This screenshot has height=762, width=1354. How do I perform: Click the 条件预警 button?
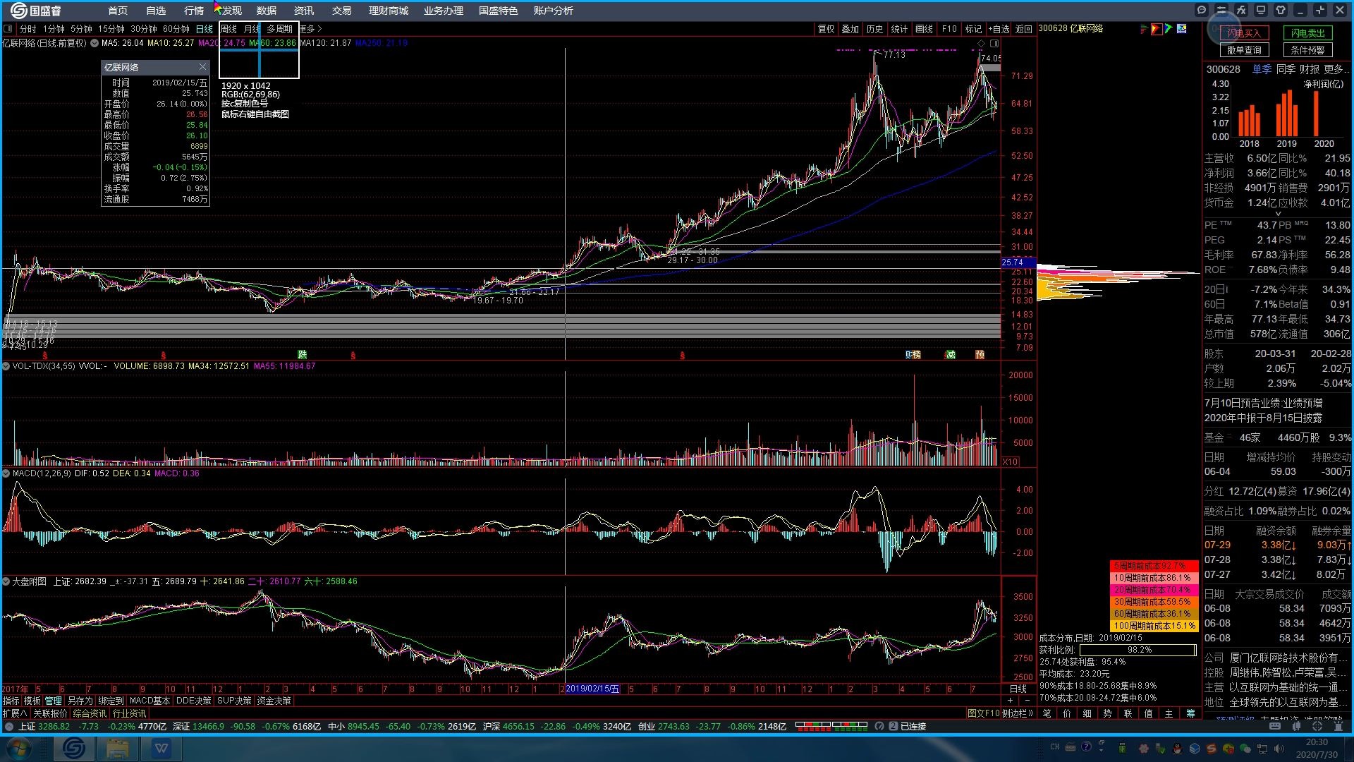1308,50
